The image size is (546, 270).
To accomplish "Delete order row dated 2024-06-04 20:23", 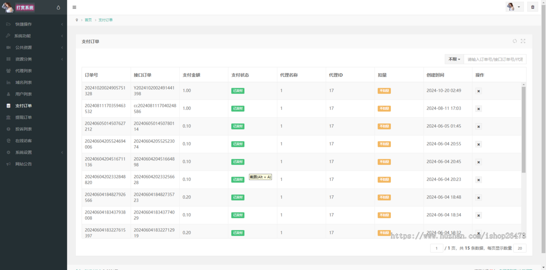I will [x=479, y=180].
